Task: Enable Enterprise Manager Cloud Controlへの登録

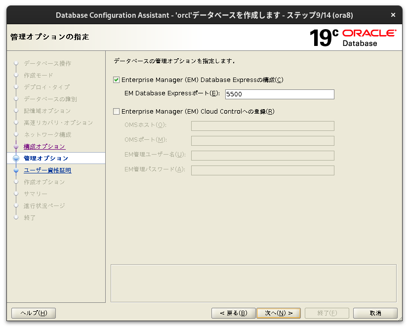Action: tap(116, 111)
